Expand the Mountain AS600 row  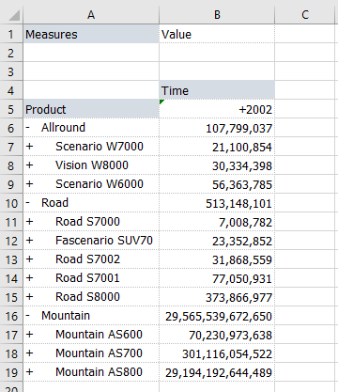click(29, 335)
